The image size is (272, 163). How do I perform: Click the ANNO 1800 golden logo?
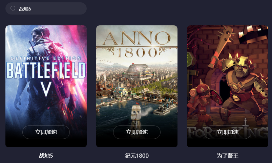coord(137,44)
